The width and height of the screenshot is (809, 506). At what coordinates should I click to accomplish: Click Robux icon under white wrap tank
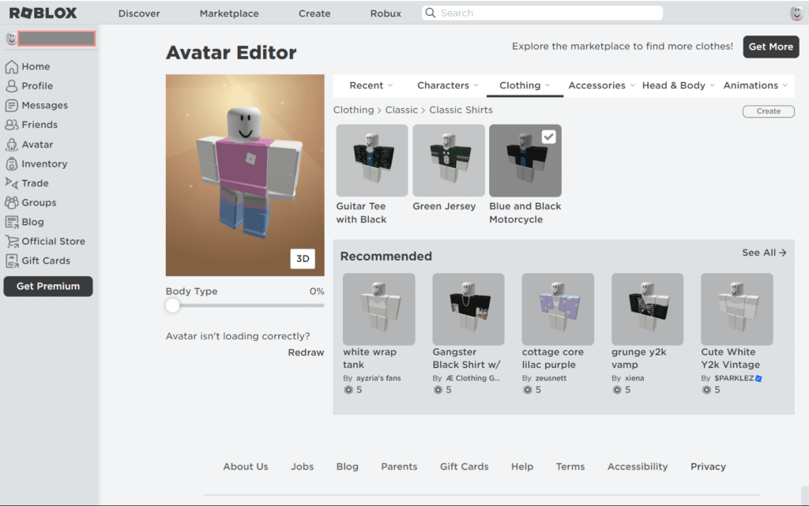[348, 390]
